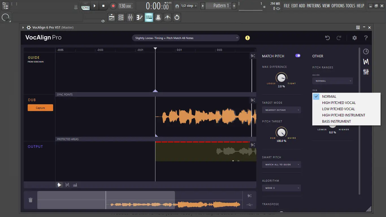The width and height of the screenshot is (386, 217).
Task: Click the Max Difference knob
Action: tap(281, 78)
